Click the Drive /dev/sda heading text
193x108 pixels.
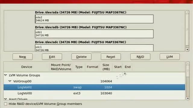coord(81,12)
